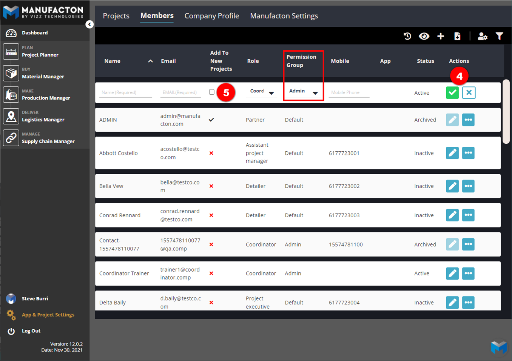Viewport: 512px width, 361px height.
Task: Open more actions for Bella Vew
Action: pos(468,186)
